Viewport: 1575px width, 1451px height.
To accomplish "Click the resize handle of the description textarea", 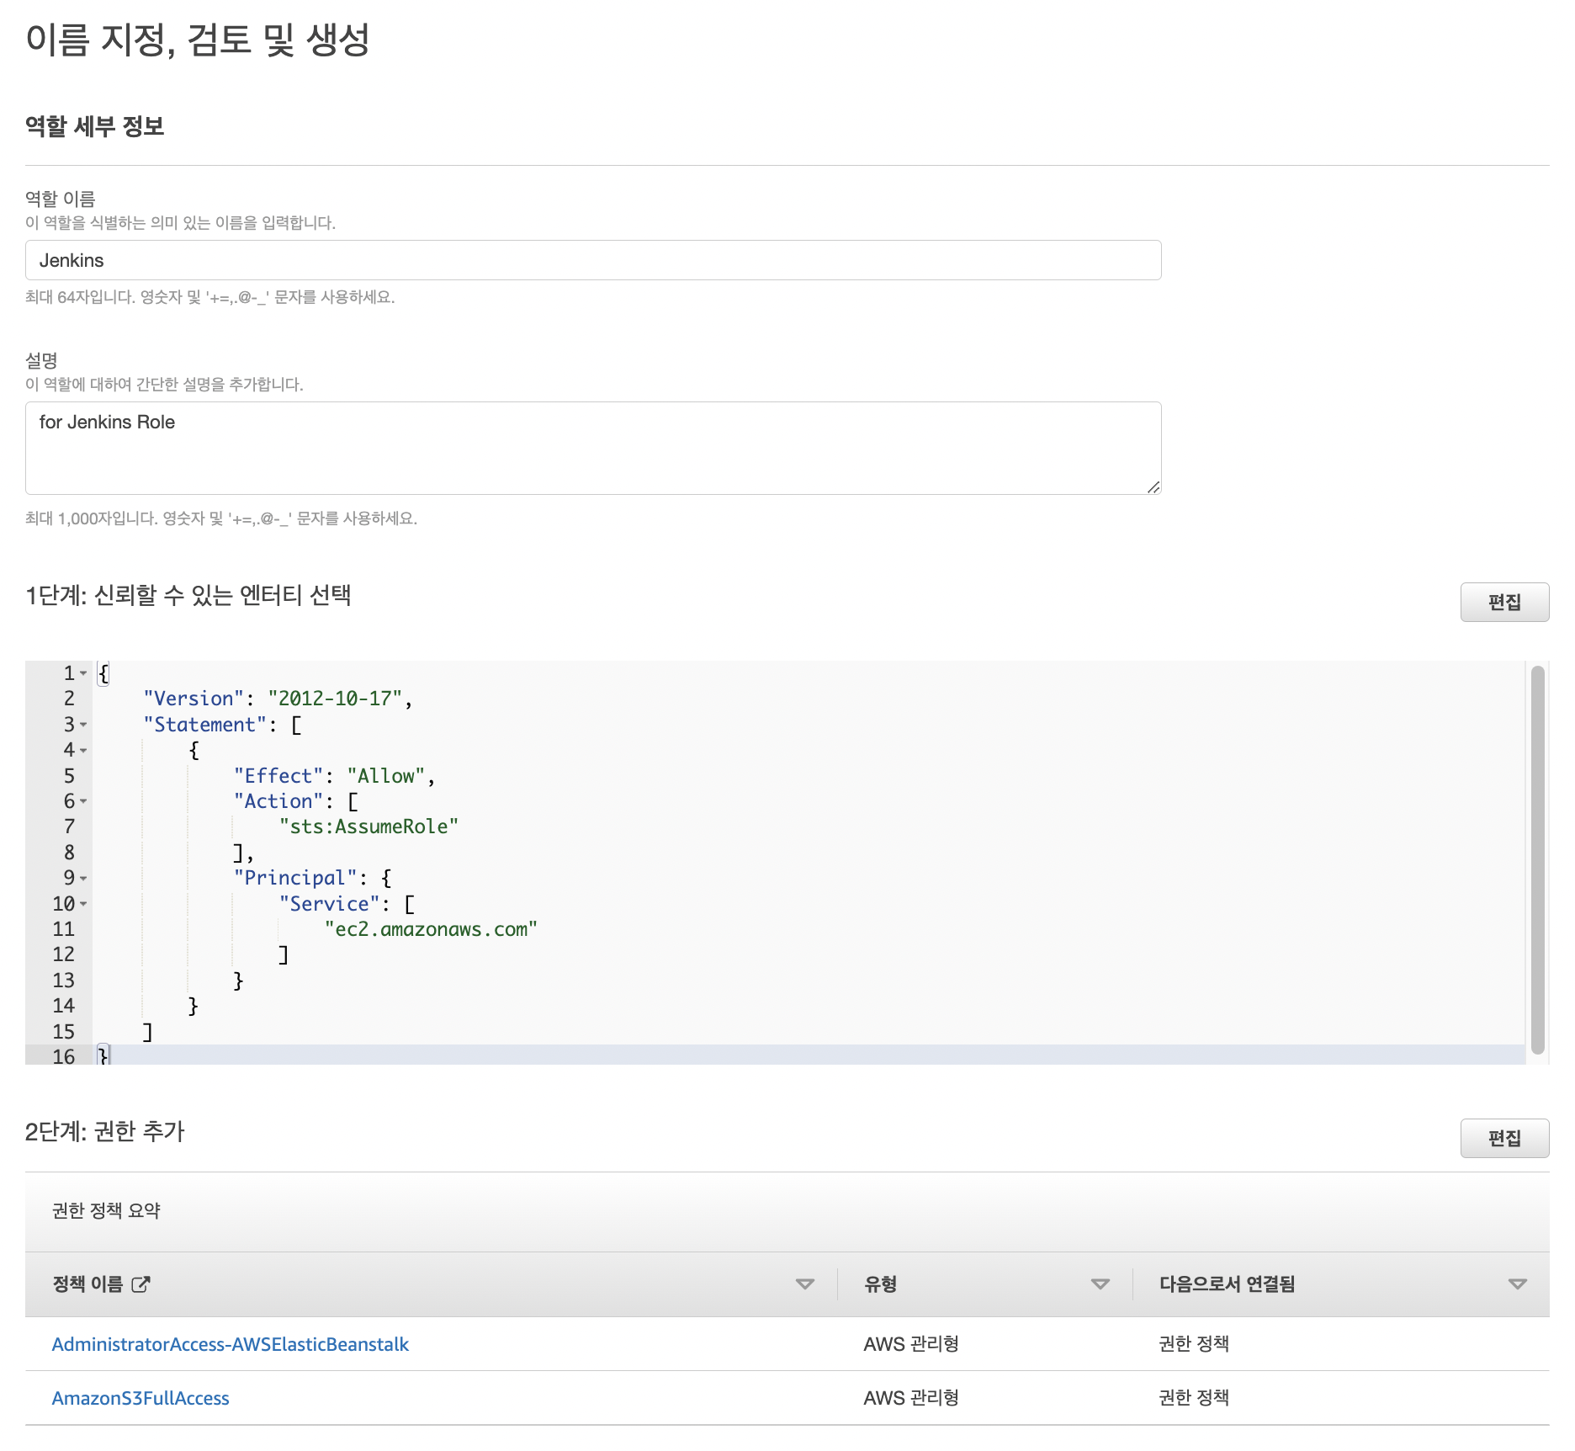I will pos(1153,486).
